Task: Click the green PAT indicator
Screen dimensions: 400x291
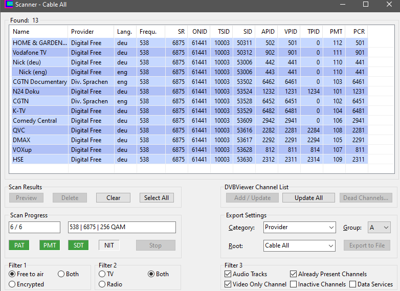Action: point(19,245)
